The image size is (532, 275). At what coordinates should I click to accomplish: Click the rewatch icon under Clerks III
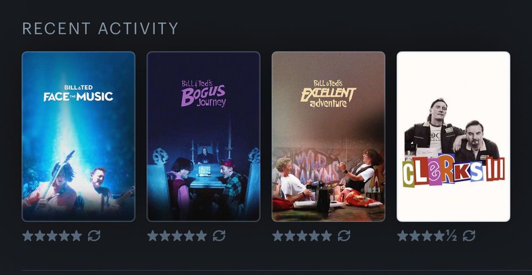point(469,236)
